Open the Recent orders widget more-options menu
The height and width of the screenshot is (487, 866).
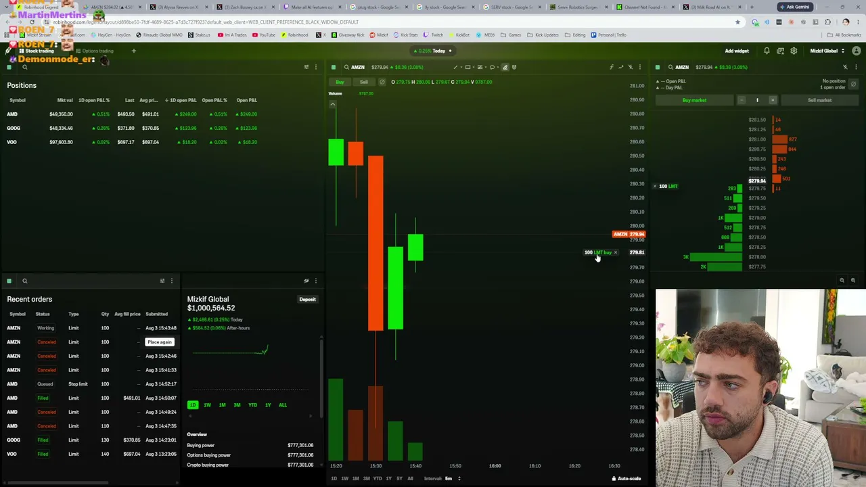(x=171, y=281)
